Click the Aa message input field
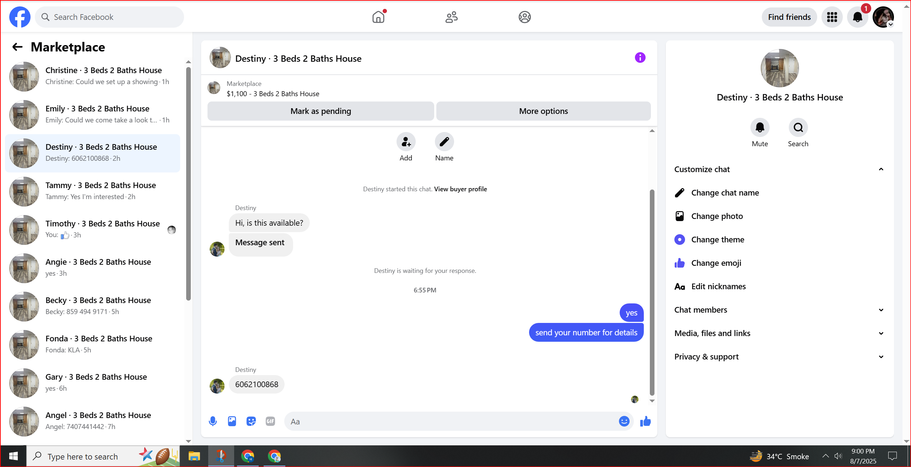 tap(451, 421)
